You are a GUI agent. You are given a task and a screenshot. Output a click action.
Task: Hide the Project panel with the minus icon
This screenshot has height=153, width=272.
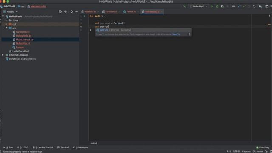pos(76,11)
